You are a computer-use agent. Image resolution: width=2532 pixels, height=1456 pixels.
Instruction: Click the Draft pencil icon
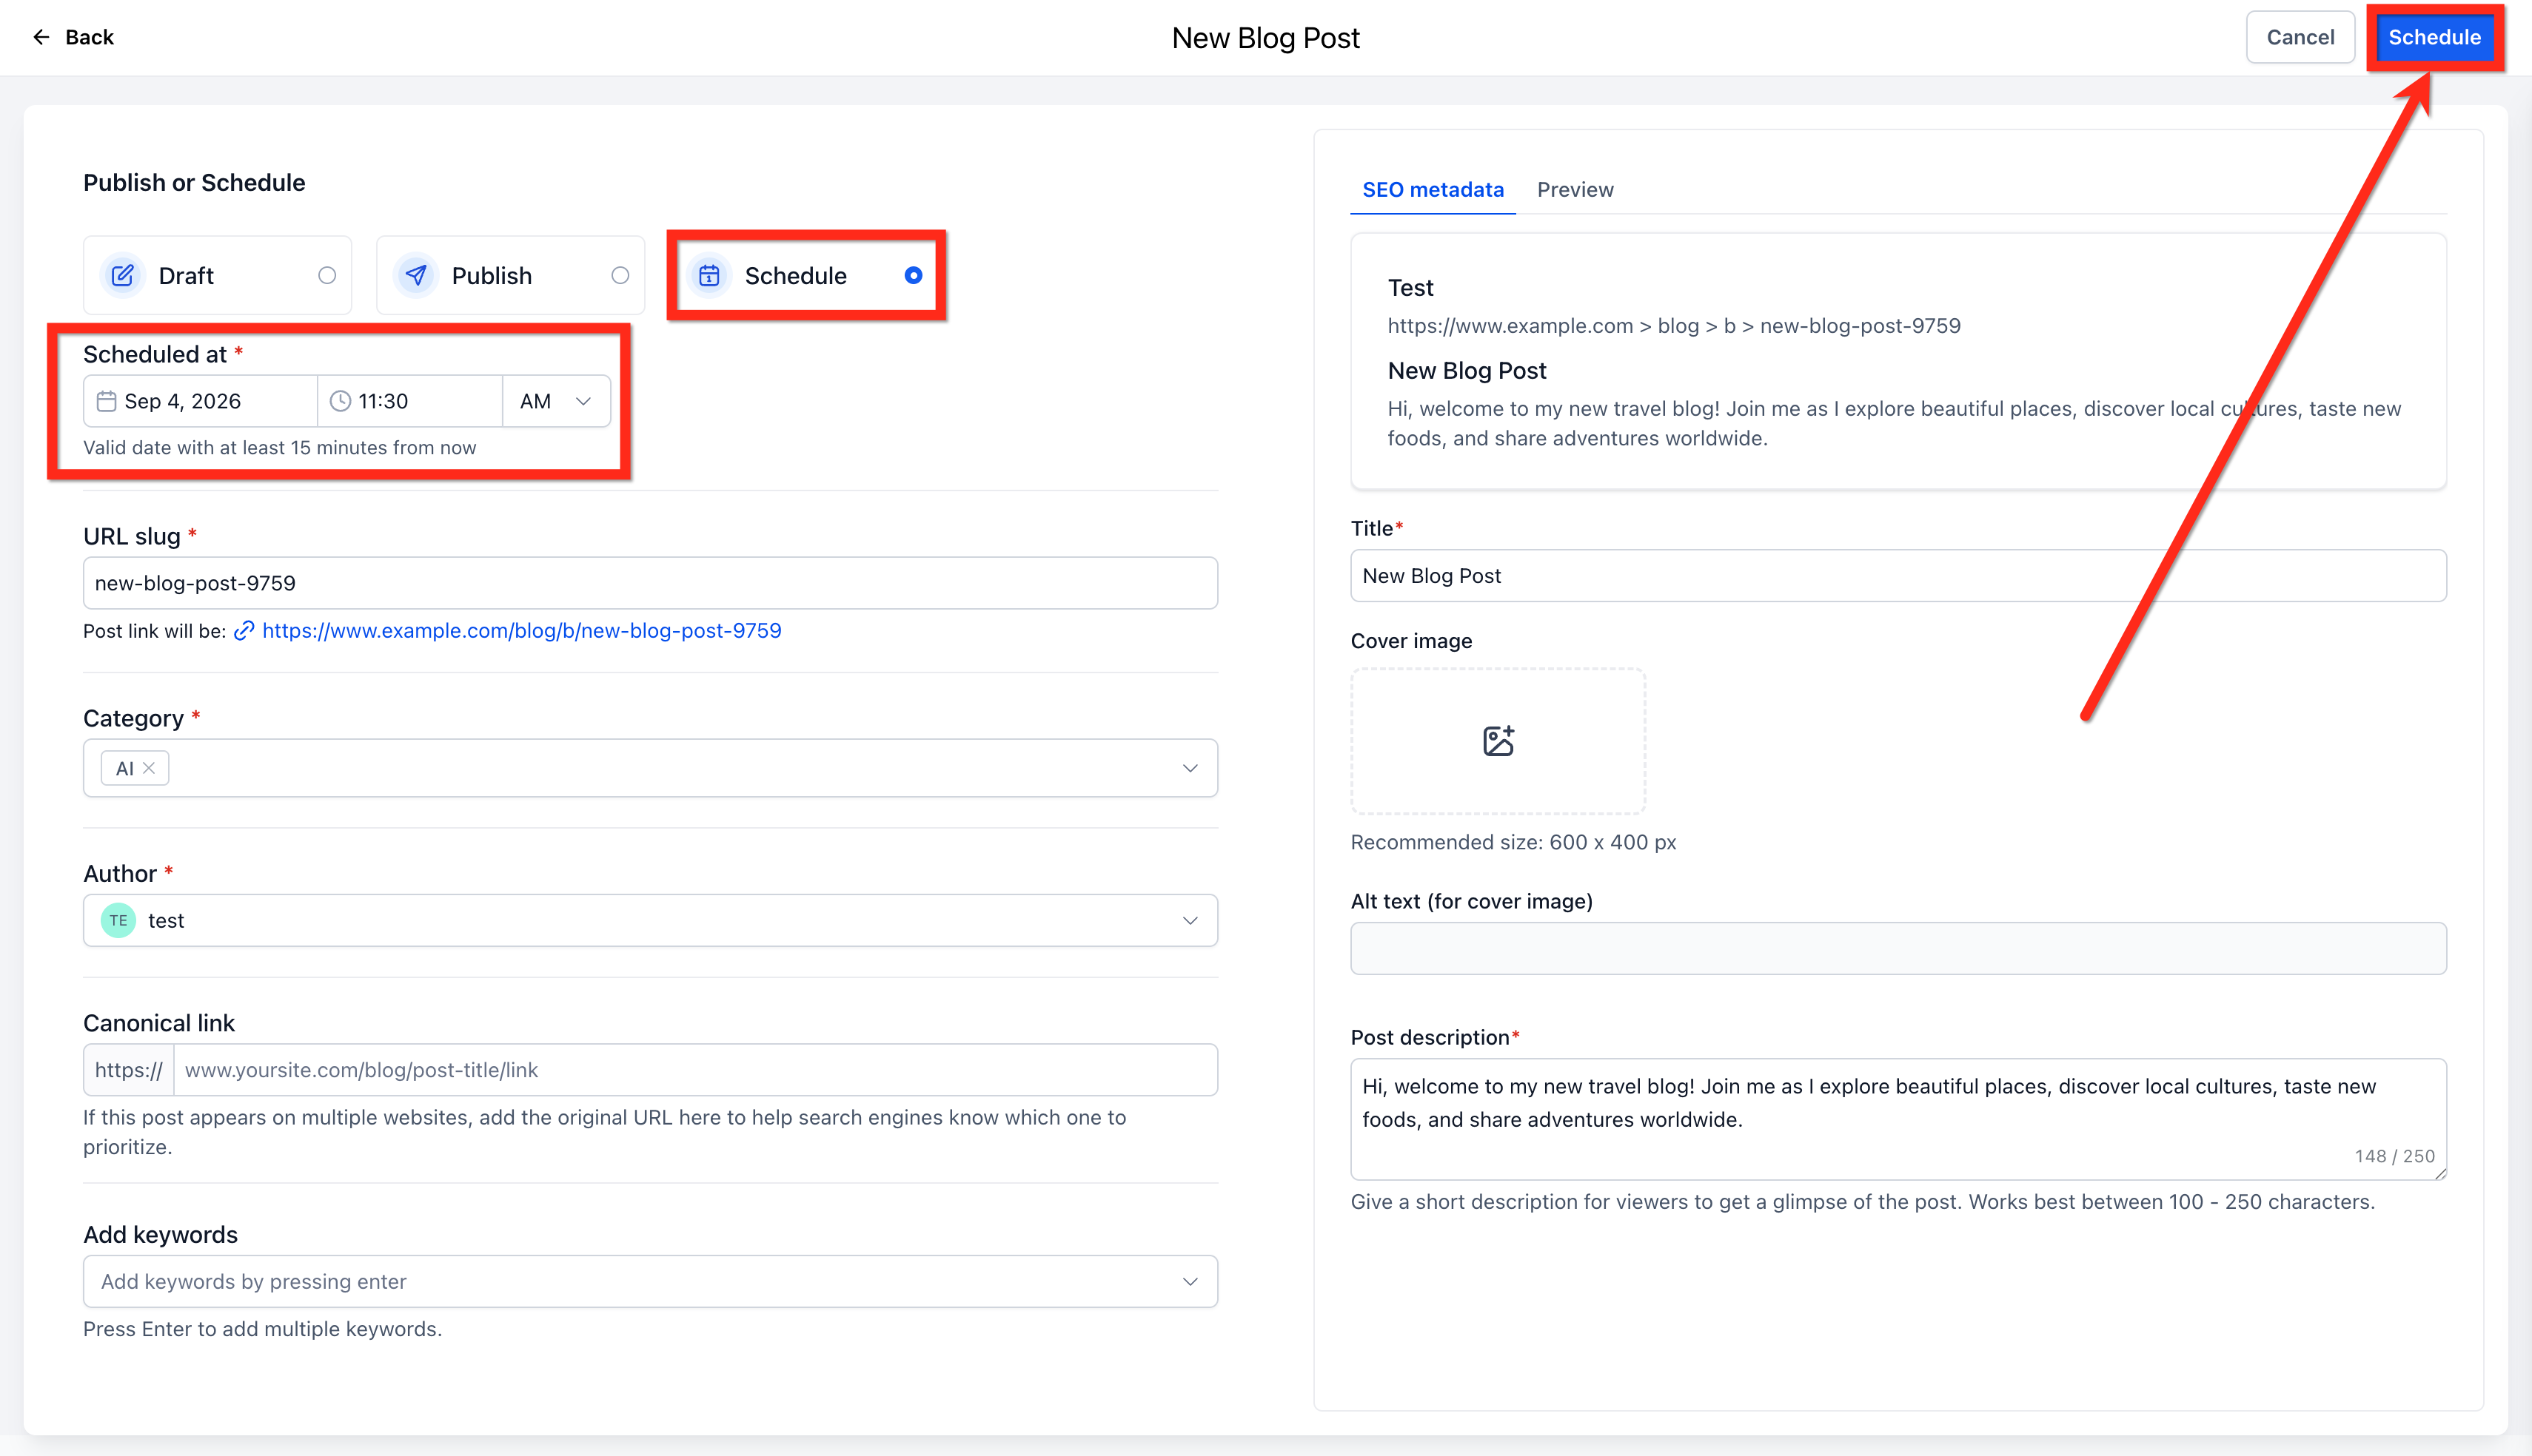click(122, 275)
